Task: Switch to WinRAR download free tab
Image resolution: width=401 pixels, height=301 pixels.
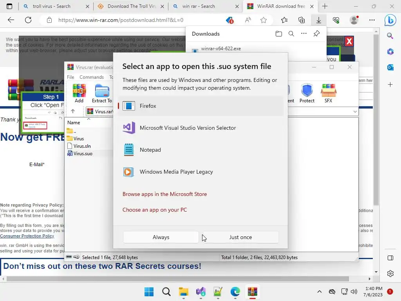Action: pyautogui.click(x=281, y=6)
